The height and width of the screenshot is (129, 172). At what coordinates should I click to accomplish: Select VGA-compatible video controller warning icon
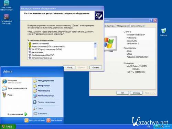[30, 46]
